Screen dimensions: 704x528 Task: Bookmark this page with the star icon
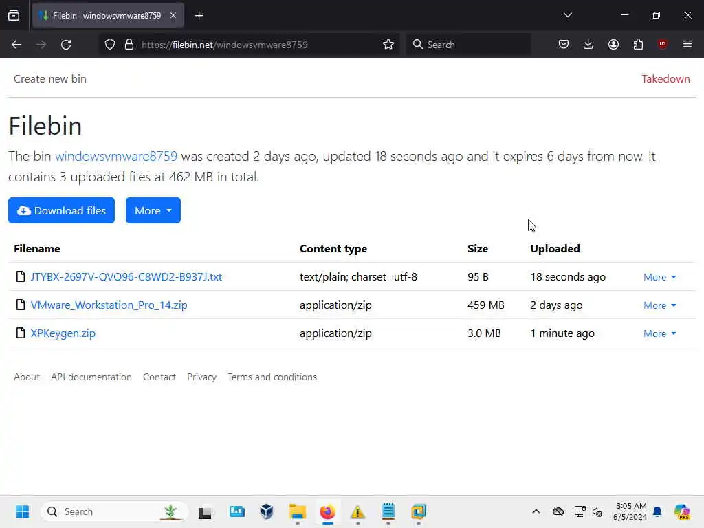click(x=388, y=45)
